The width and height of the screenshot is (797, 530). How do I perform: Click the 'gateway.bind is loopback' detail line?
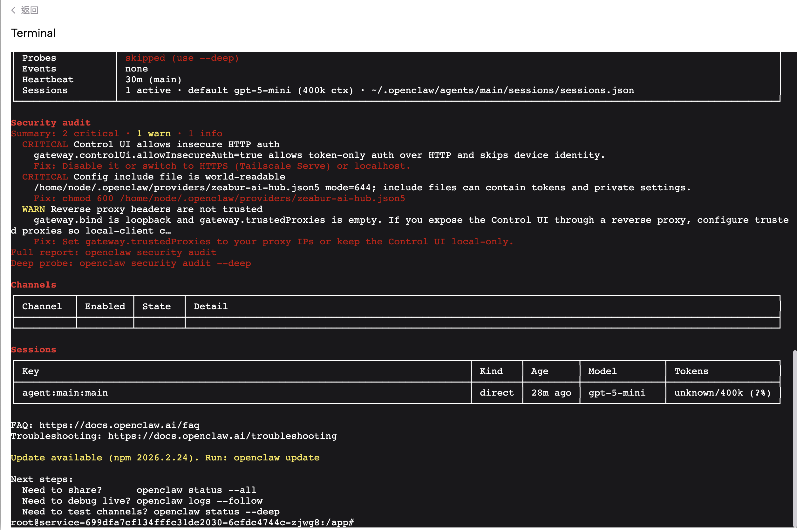tap(400, 225)
